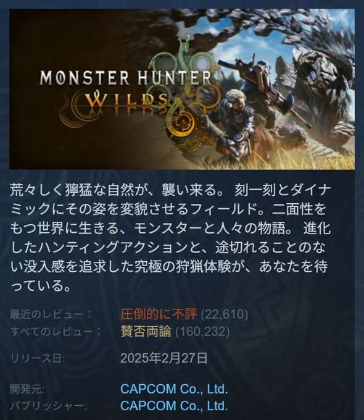
Task: Click the 圧倒的に不評 recent review rating
Action: [x=159, y=314]
